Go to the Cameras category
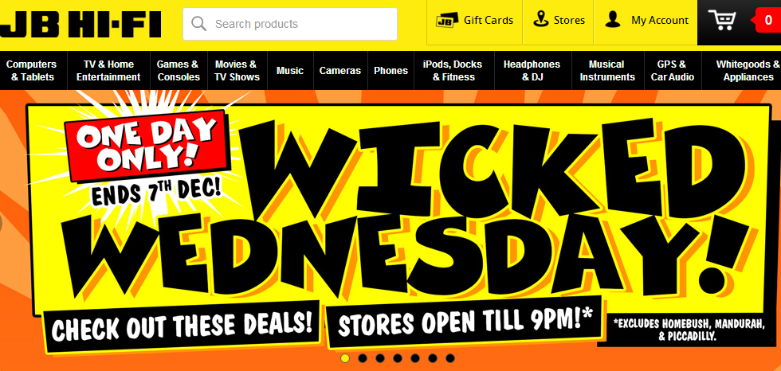Screen dimensions: 781x371 [x=340, y=71]
